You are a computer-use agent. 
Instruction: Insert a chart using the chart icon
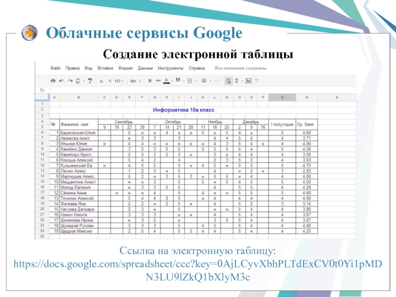tap(248, 81)
